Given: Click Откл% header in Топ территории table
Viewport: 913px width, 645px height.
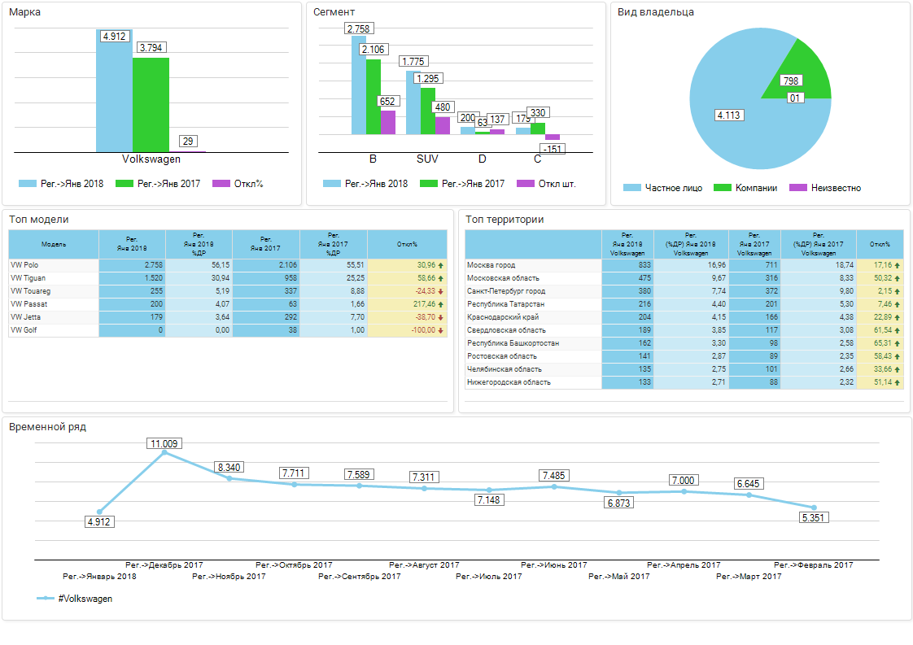Looking at the screenshot, I should [879, 244].
